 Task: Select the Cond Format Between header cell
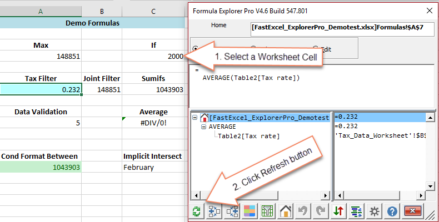coord(41,156)
